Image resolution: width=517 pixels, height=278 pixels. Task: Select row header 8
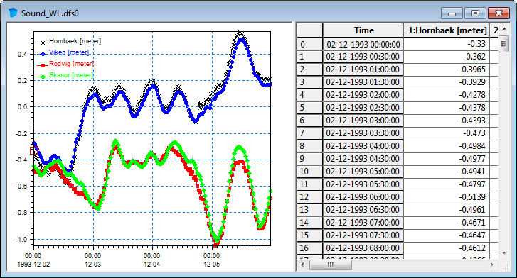coord(309,146)
